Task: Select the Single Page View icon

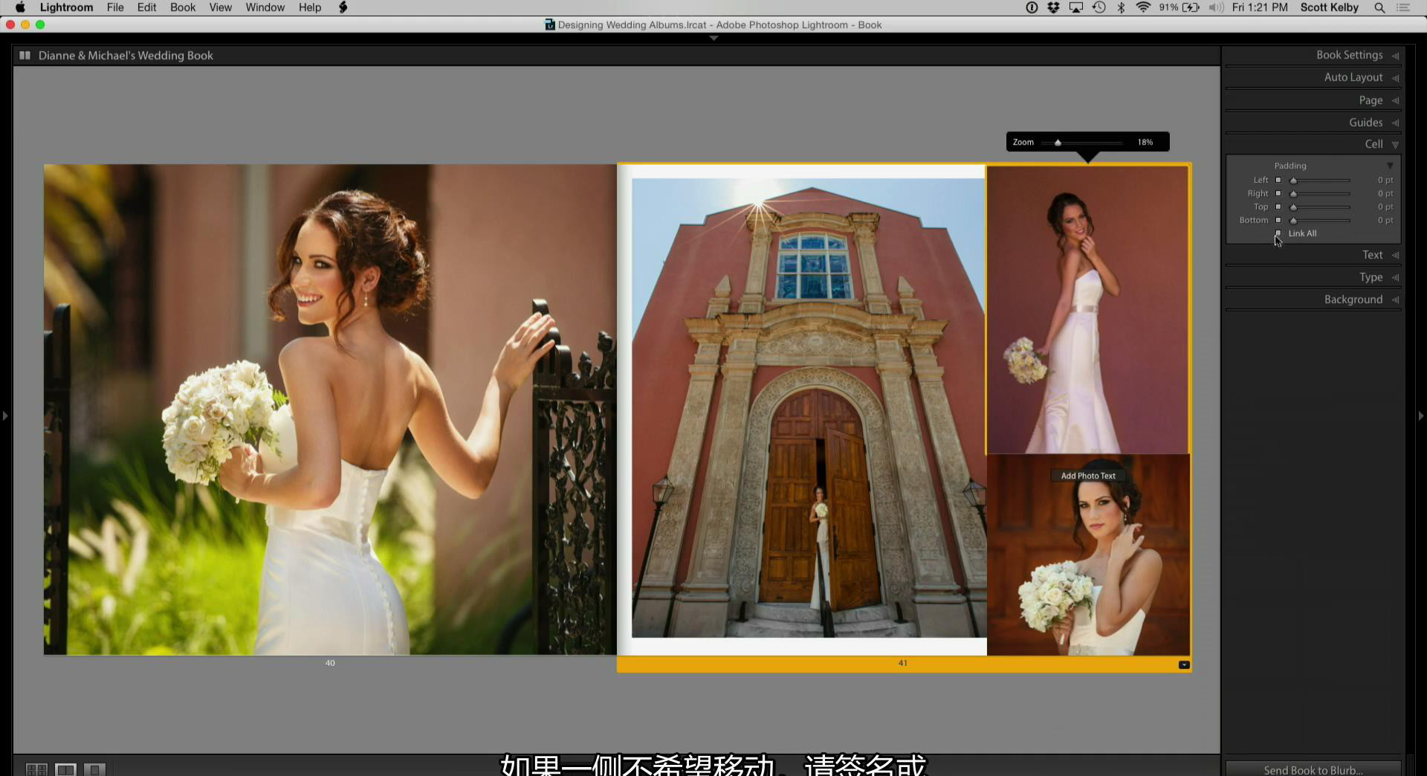Action: point(94,769)
